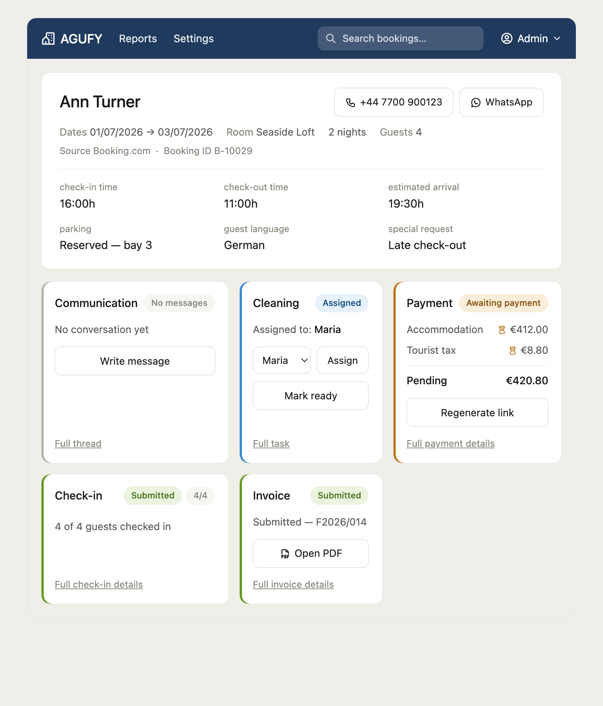Click Reserved — bay 3 parking value
Screen dimensions: 603x706
tap(106, 245)
